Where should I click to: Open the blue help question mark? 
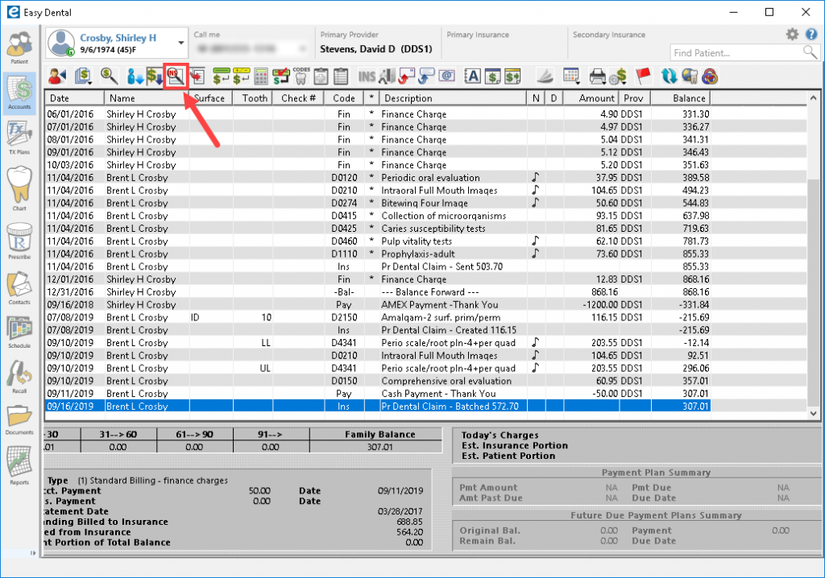coord(811,35)
